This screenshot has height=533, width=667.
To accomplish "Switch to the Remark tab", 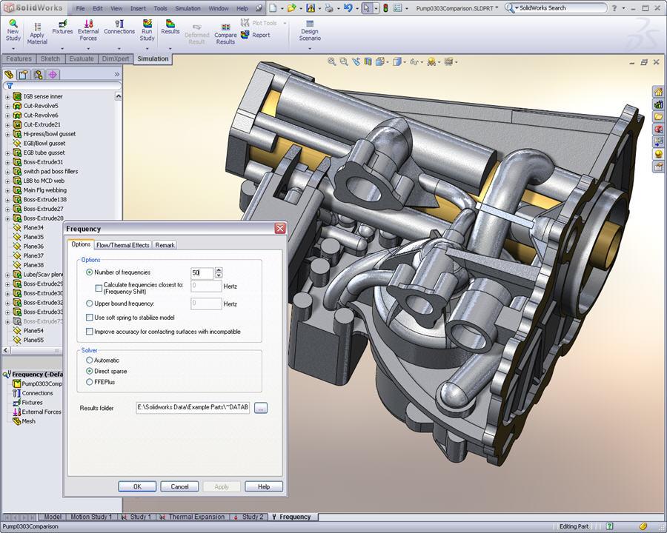I will [x=165, y=245].
